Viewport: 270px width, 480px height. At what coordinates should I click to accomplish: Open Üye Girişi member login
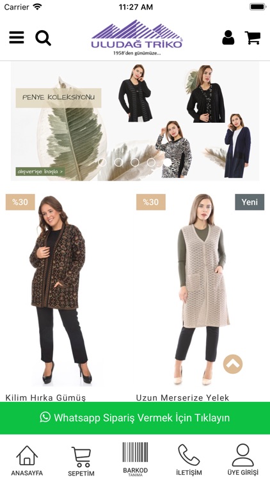[242, 460]
